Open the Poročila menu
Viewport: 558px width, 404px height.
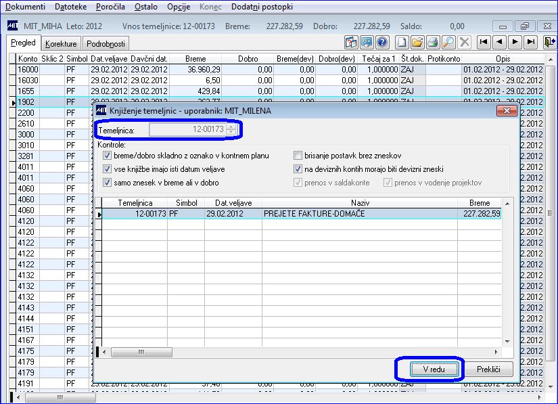110,6
